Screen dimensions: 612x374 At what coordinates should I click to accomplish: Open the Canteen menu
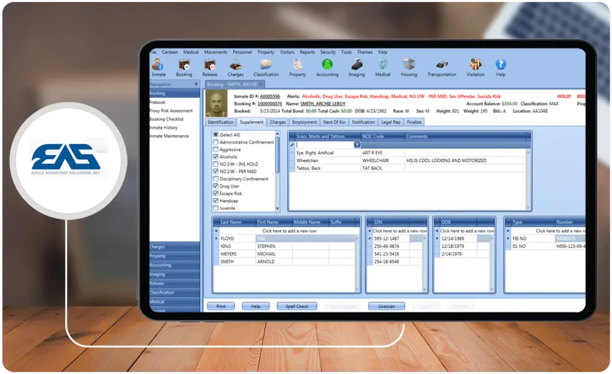pyautogui.click(x=169, y=52)
